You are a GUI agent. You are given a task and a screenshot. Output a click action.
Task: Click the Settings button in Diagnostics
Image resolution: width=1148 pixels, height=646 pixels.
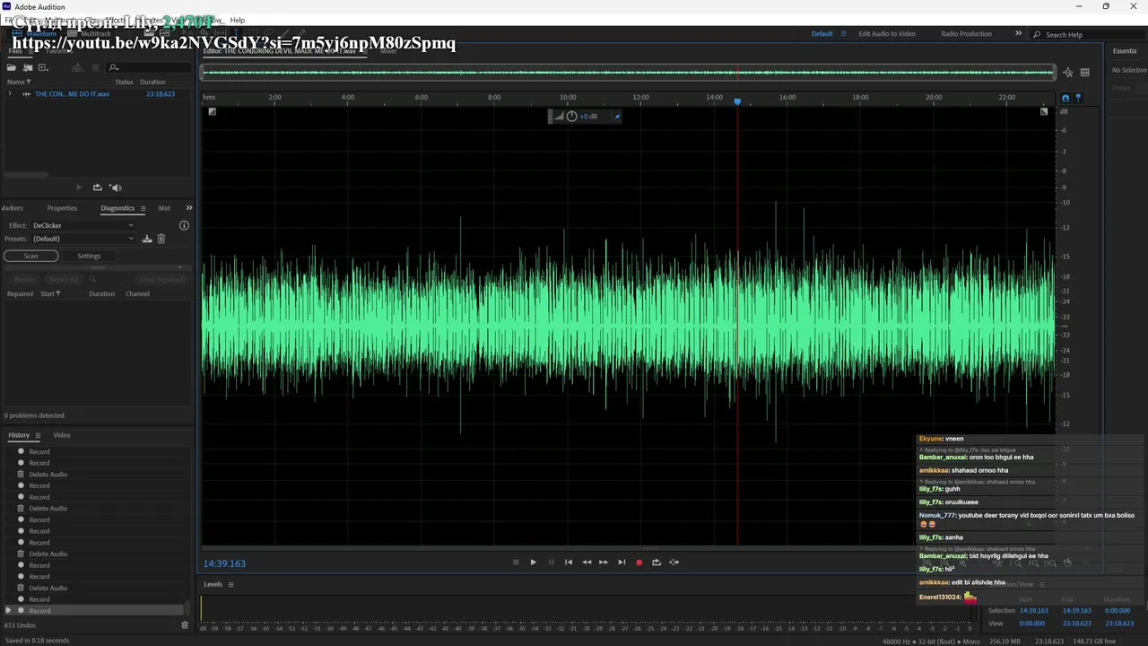click(89, 256)
